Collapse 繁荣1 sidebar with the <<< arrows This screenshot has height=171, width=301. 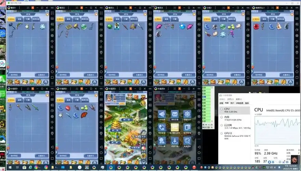click(52, 8)
